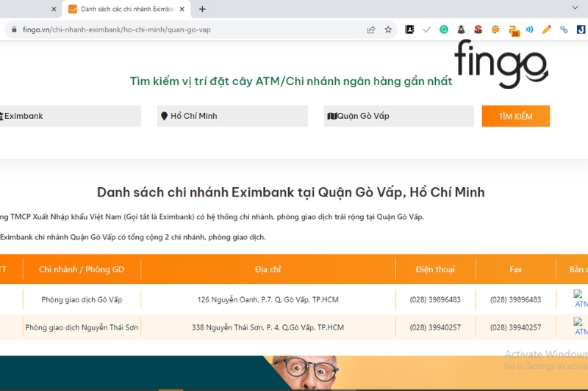This screenshot has height=391, width=588.
Task: Open a new browser tab
Action: coord(202,9)
